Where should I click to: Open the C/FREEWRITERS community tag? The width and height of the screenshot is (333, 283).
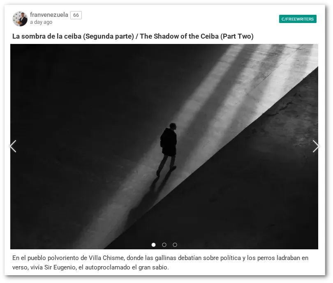click(x=298, y=19)
